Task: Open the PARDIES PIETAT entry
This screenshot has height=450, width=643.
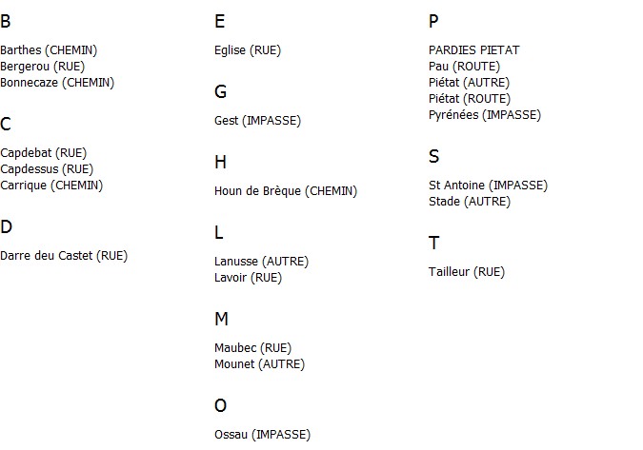Action: click(474, 50)
